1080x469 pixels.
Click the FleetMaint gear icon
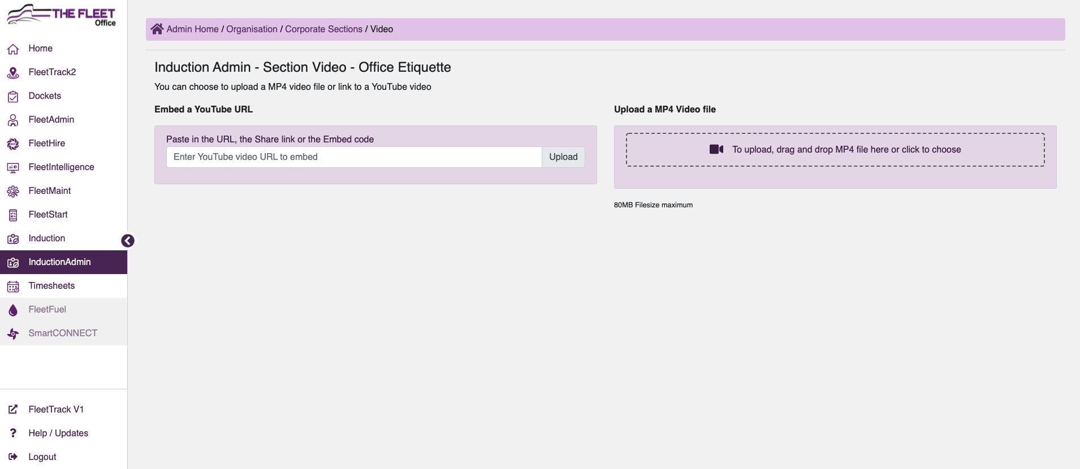tap(13, 192)
